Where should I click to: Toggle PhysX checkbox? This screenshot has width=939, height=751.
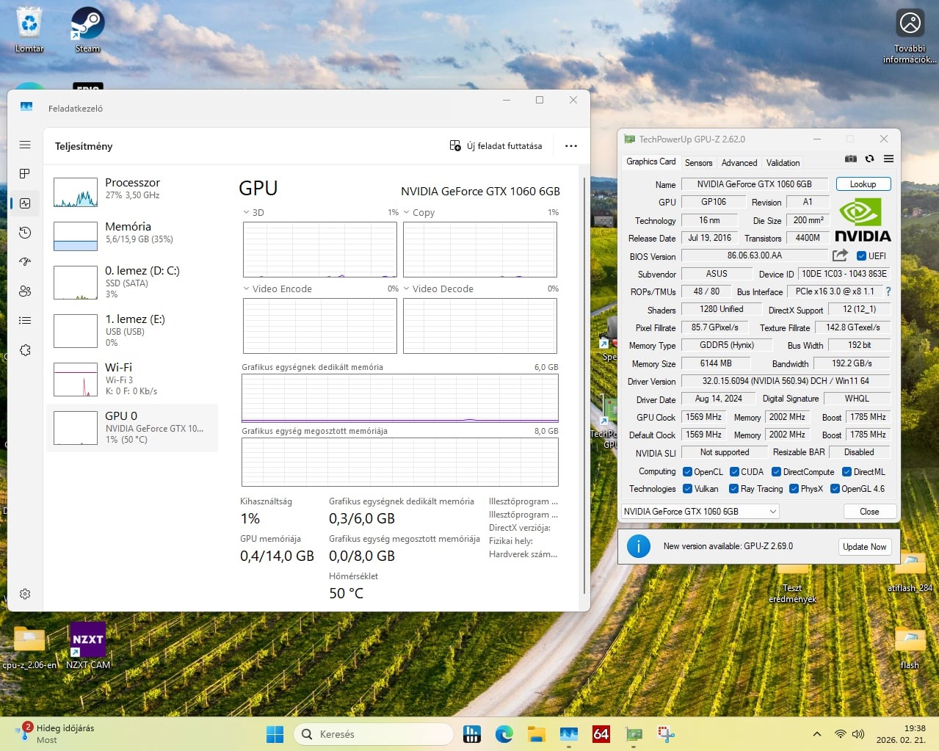pyautogui.click(x=794, y=489)
